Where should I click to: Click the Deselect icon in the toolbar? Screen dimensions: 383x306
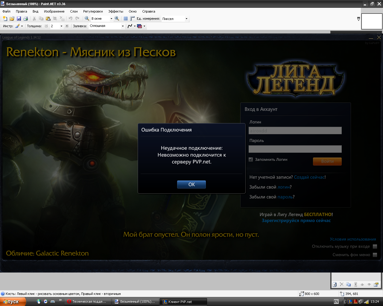coord(62,19)
